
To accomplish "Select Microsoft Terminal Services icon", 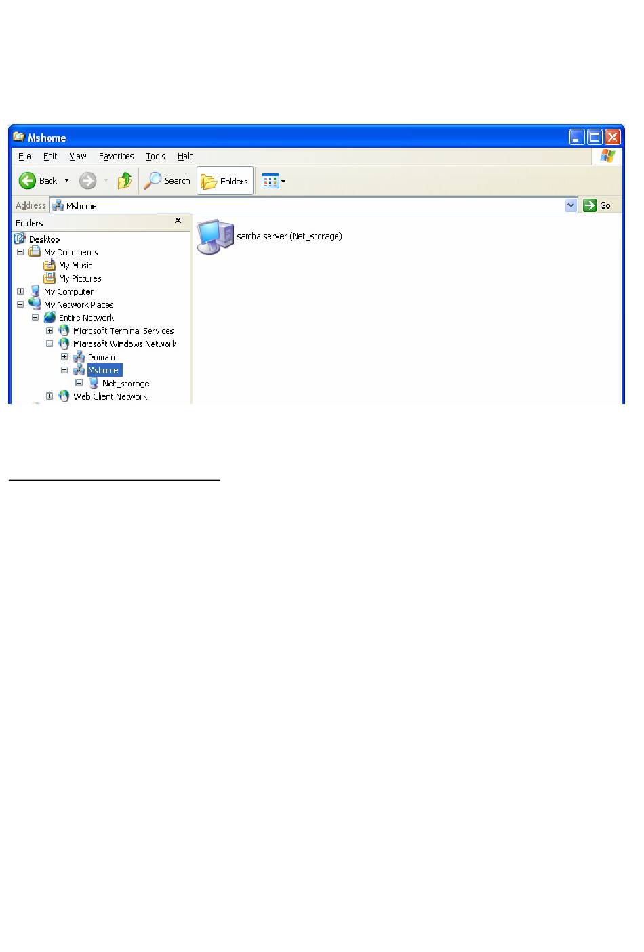I will click(64, 330).
